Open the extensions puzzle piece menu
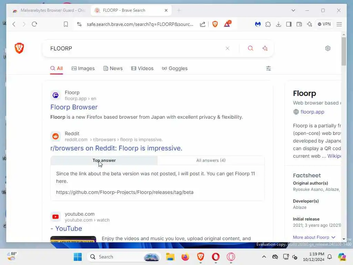353x265 pixels. click(x=268, y=24)
